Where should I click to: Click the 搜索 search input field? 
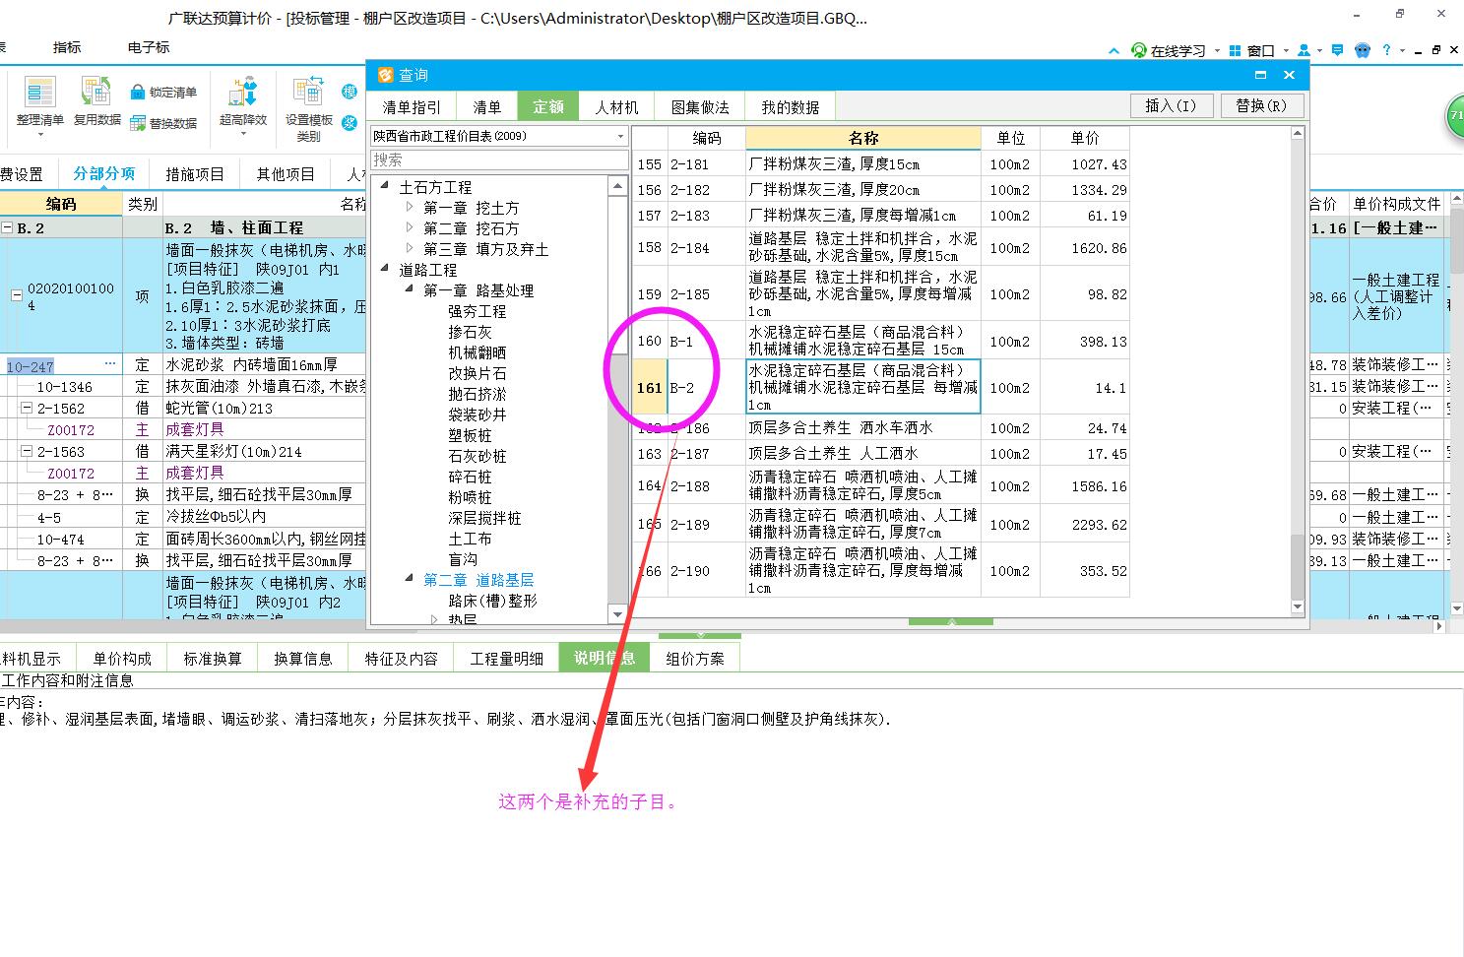tap(499, 159)
